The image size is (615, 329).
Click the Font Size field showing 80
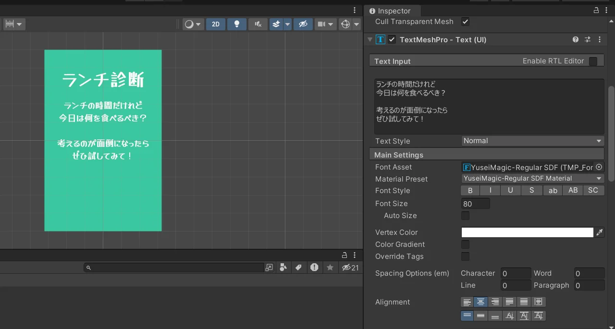476,204
